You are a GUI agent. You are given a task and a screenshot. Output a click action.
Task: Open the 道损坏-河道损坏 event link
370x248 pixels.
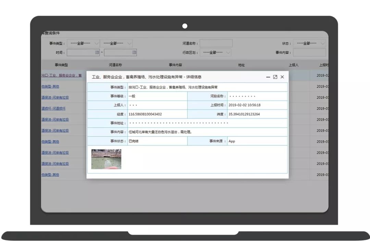click(53, 108)
